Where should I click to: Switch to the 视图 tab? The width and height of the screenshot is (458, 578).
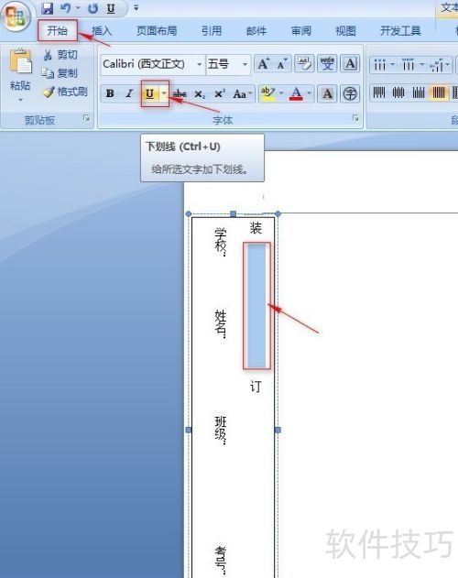tap(345, 30)
